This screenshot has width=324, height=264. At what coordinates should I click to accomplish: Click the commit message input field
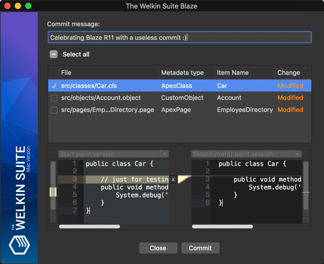pyautogui.click(x=179, y=38)
